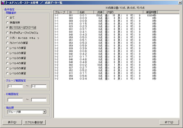Select the row with ID 042
Image resolution: width=183 pixels, height=128 pixels.
(106, 54)
